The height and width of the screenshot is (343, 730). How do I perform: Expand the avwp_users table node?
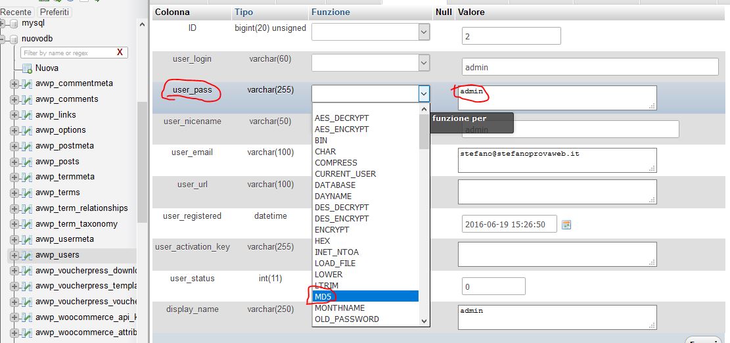click(x=14, y=256)
